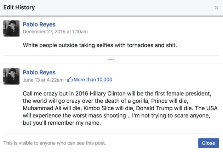Open Pablo Reyes avatar on December 2015 entry
This screenshot has width=223, height=152.
[11, 28]
